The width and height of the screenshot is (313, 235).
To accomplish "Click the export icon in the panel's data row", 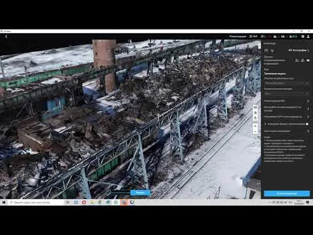I will tap(303, 60).
